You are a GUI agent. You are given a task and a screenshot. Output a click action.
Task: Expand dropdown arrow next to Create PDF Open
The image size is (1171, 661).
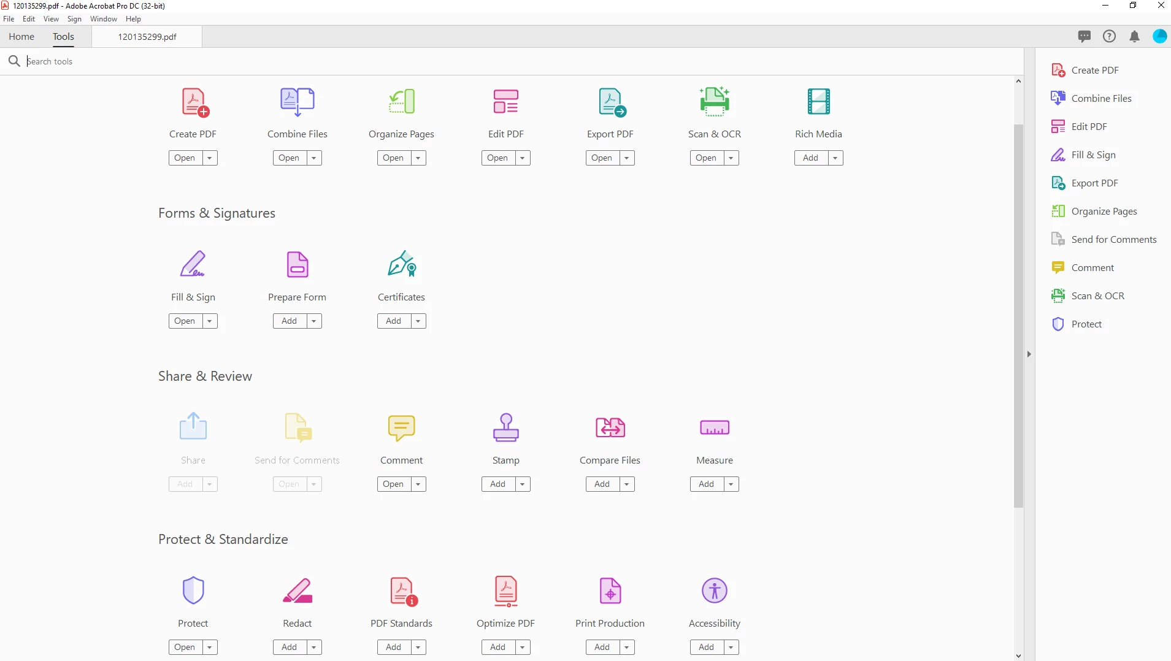pos(210,158)
